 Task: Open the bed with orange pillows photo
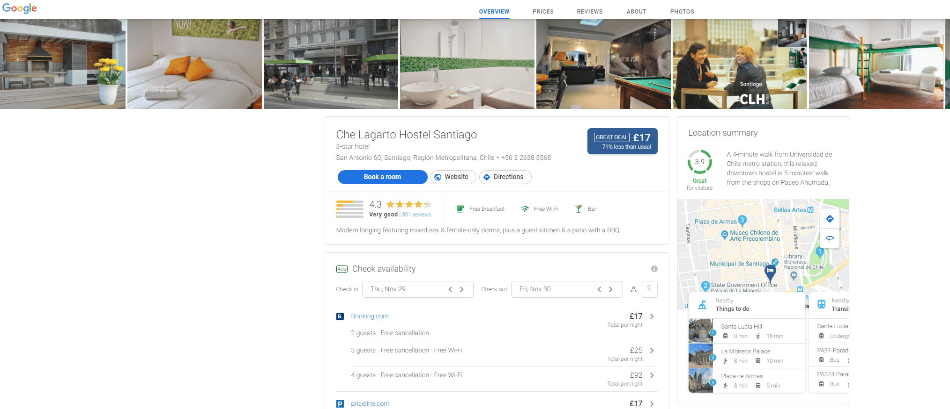click(194, 64)
